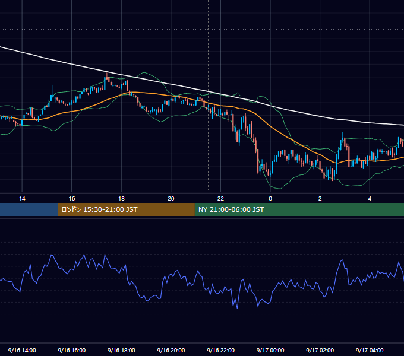Click the London 15:30-21:00 JST session bar
Image resolution: width=404 pixels, height=356 pixels.
(x=126, y=209)
